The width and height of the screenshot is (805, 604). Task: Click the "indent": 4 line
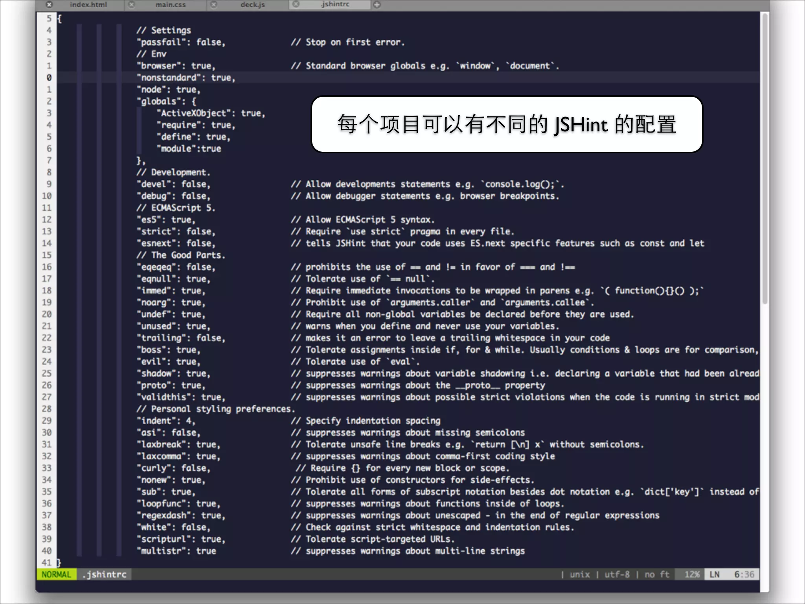point(166,421)
